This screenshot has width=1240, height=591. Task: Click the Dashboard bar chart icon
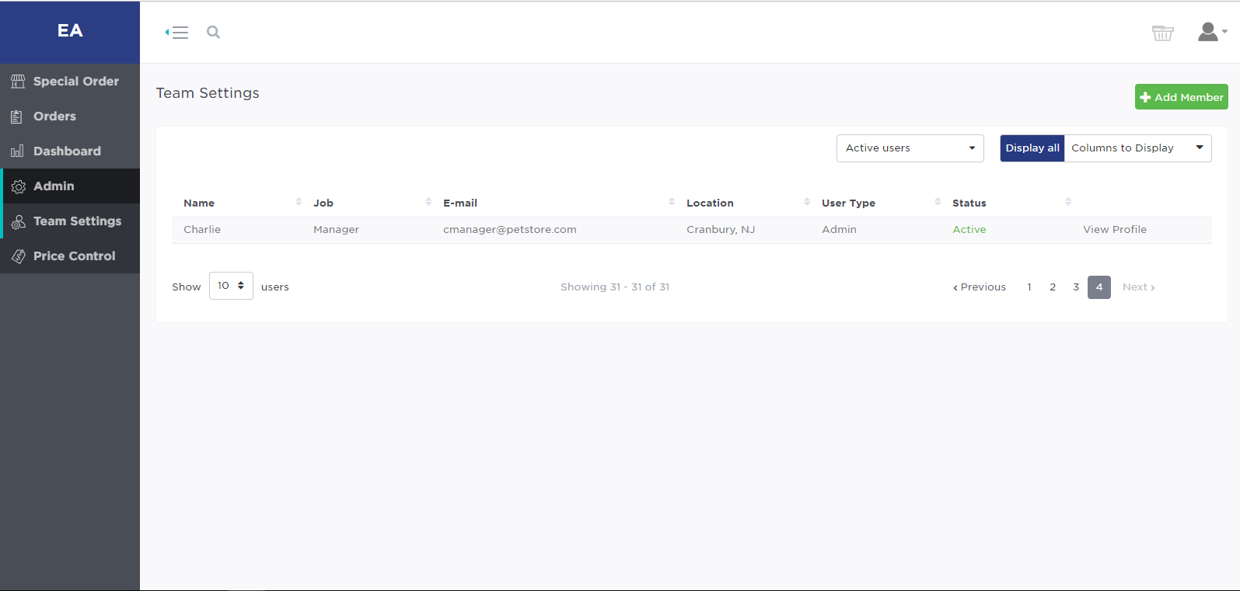(x=17, y=151)
